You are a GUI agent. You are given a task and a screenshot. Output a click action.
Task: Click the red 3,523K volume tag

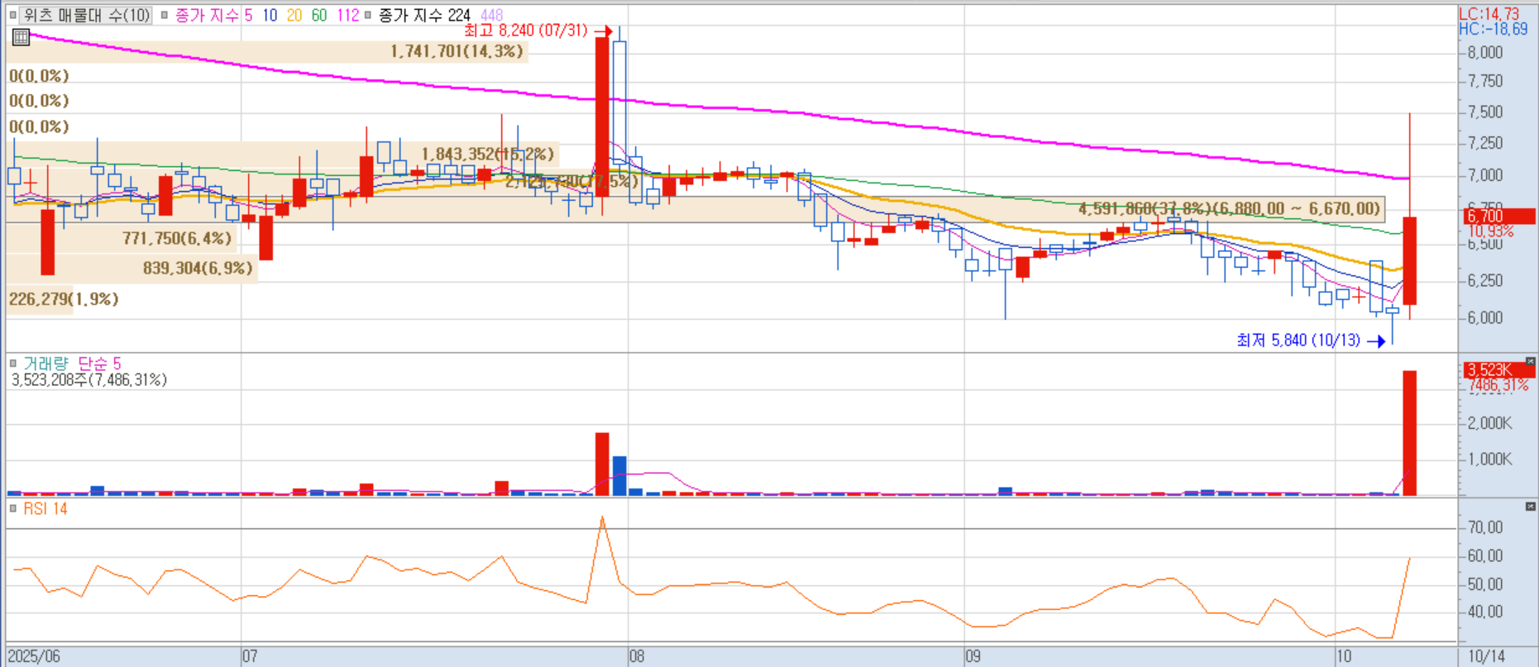(1498, 369)
